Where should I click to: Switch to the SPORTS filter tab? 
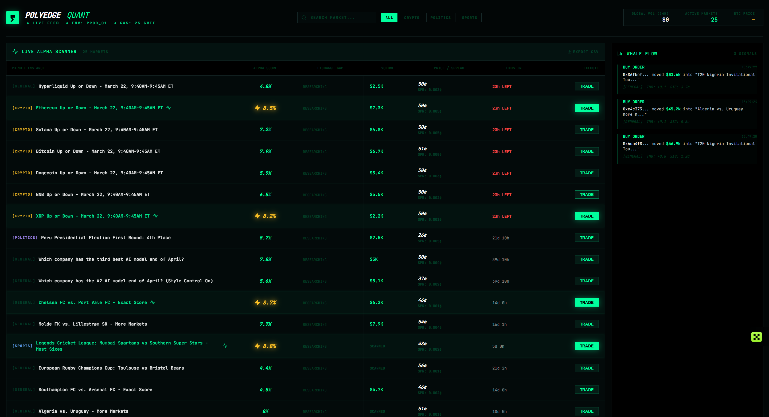point(469,18)
